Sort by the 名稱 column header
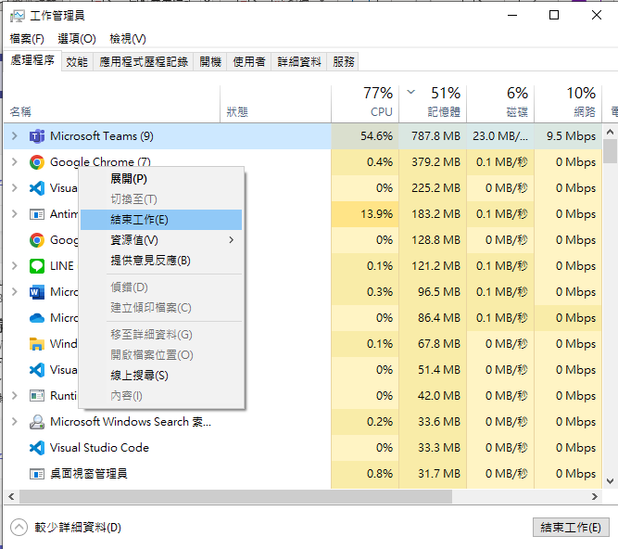The width and height of the screenshot is (618, 549). click(112, 103)
